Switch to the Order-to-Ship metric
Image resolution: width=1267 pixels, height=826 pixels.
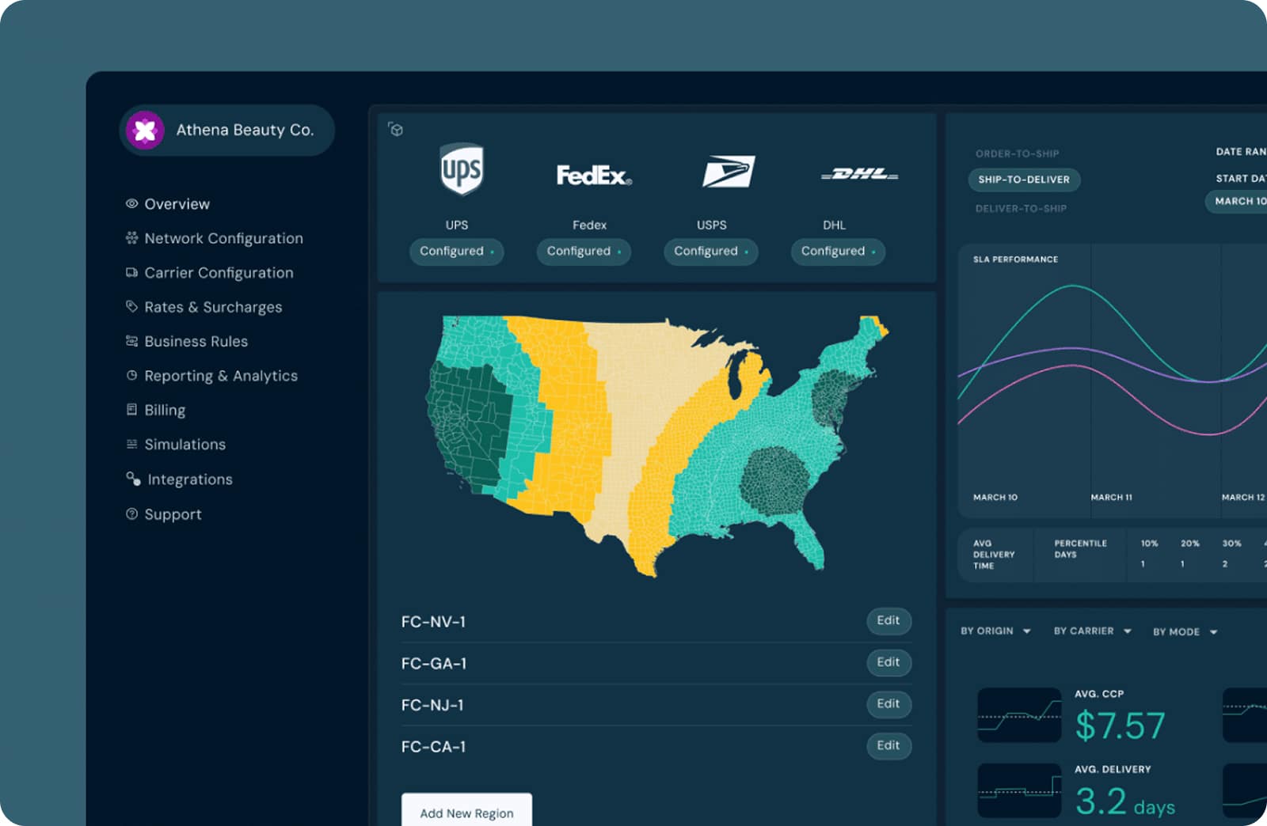pos(1017,153)
